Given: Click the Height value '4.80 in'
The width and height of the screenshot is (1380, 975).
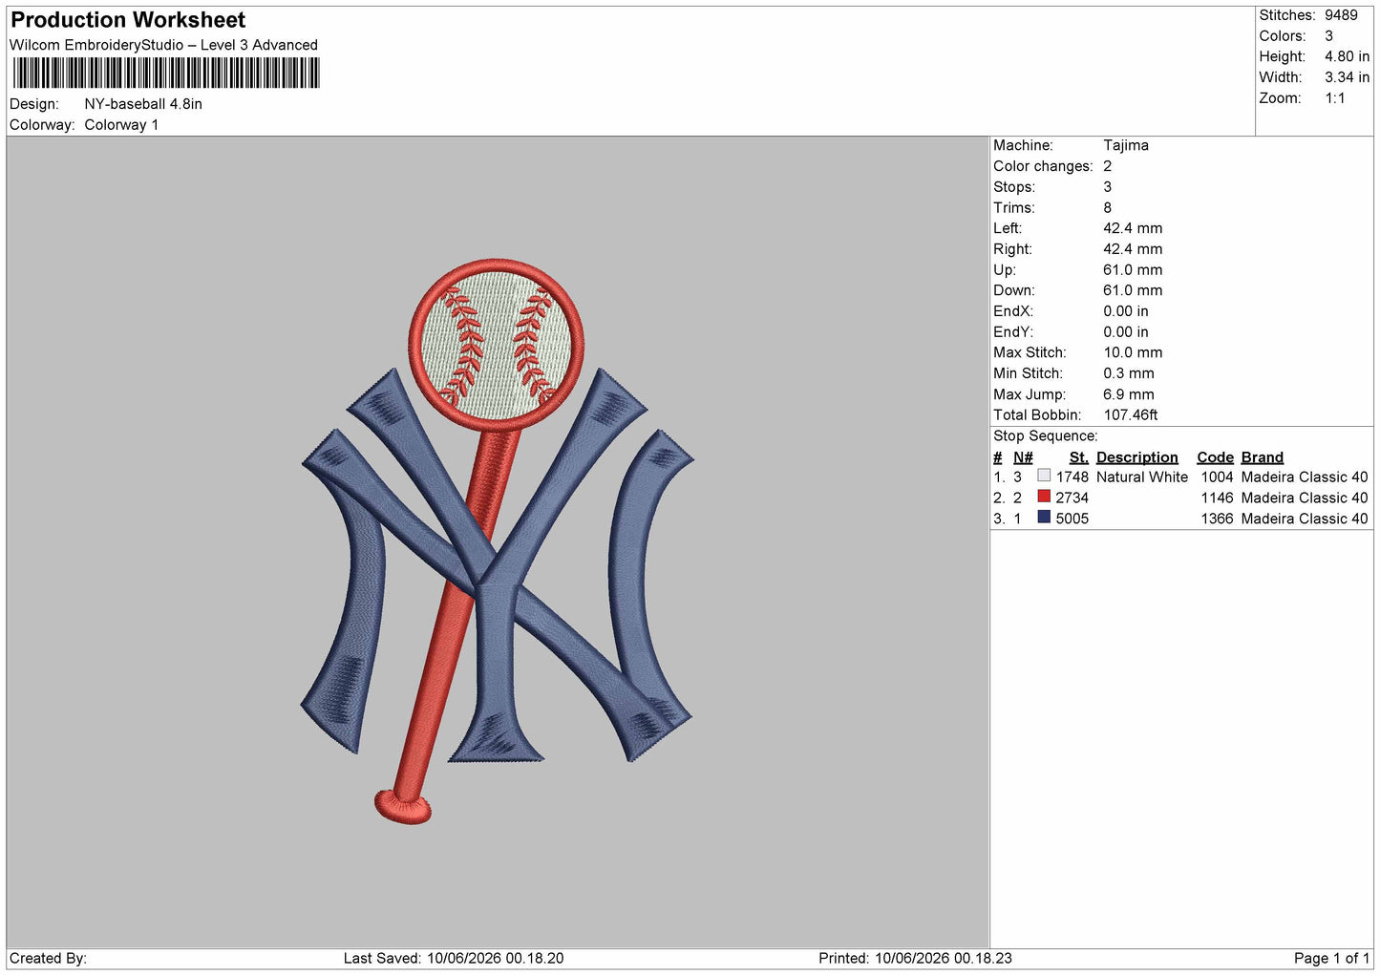Looking at the screenshot, I should click(x=1347, y=56).
